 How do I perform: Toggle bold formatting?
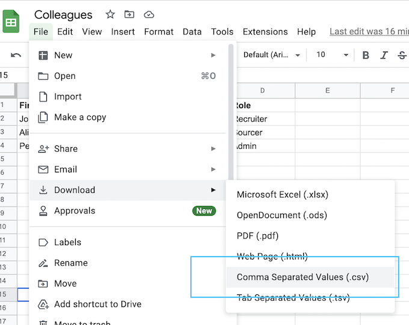click(x=366, y=55)
